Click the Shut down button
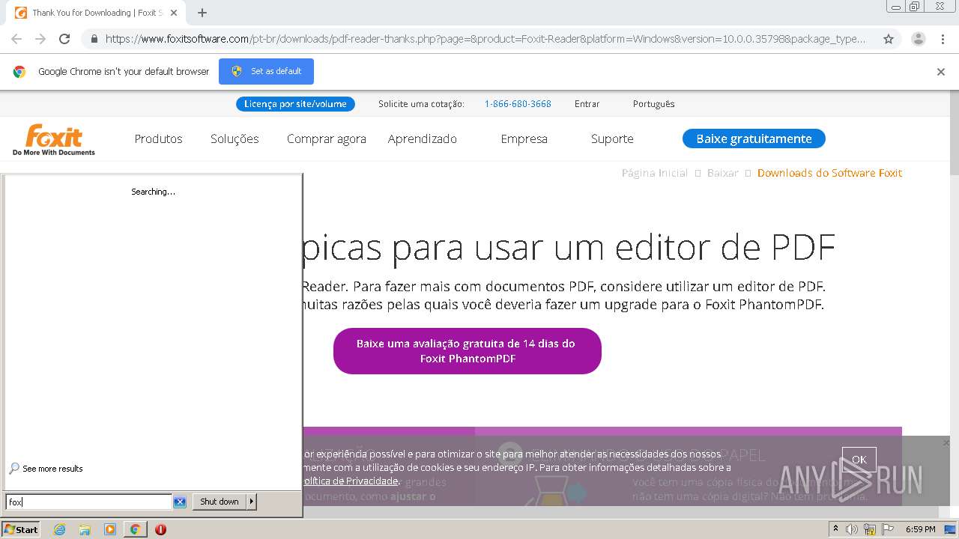 click(219, 502)
